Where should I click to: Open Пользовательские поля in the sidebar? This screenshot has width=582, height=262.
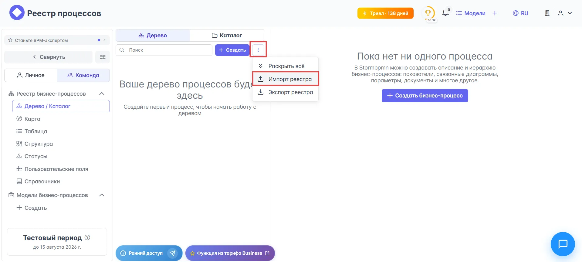coord(56,169)
